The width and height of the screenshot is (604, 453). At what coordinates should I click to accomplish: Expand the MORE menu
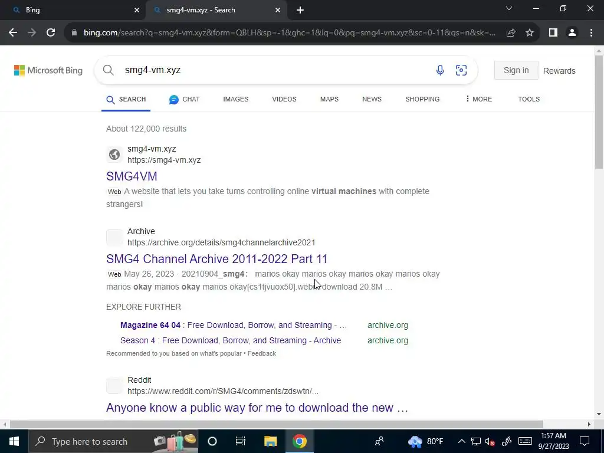coord(478,99)
